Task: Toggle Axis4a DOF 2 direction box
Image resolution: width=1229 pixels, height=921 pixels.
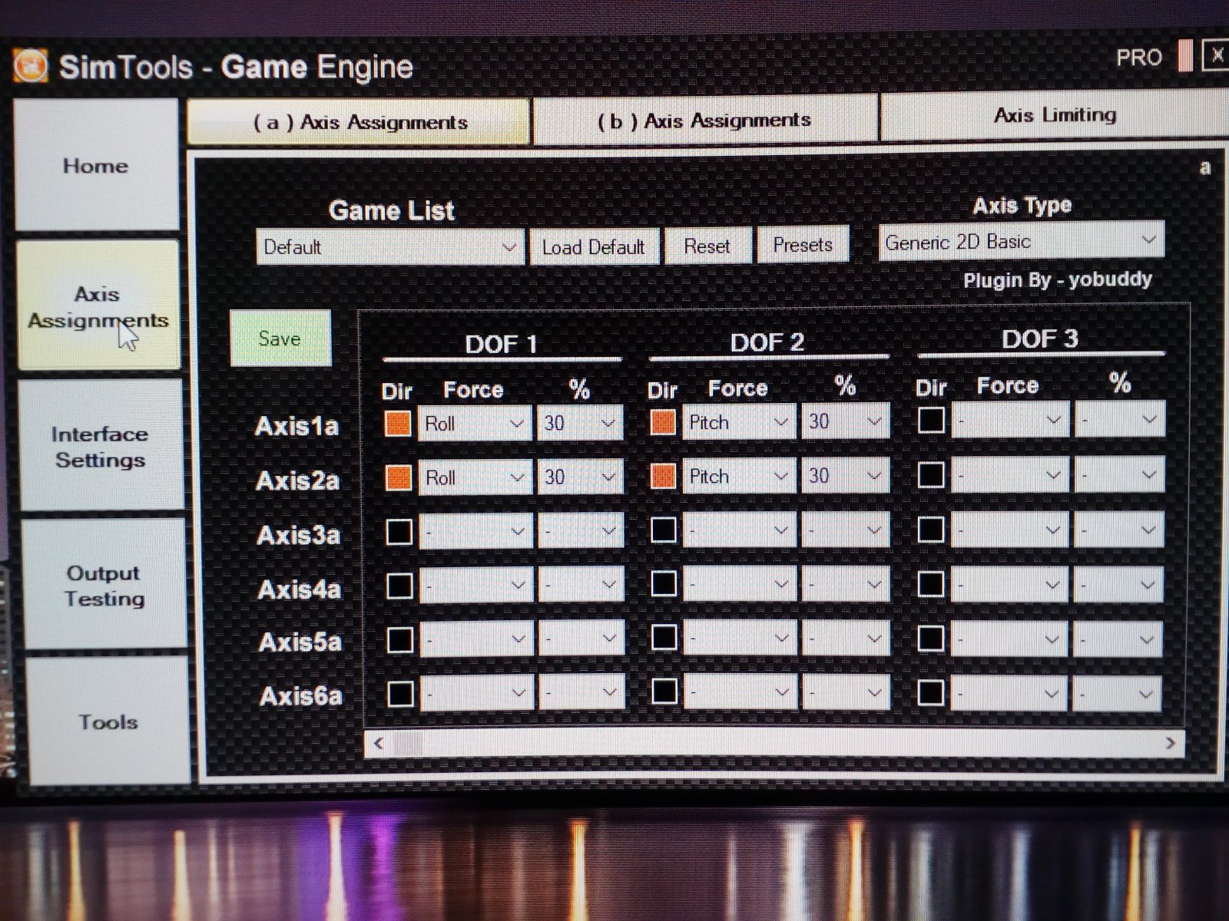Action: [x=664, y=584]
